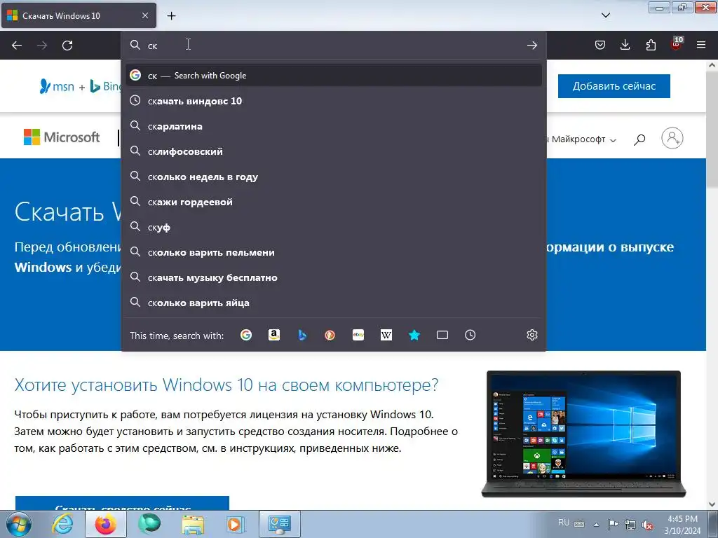Search this time with Bing icon
This screenshot has height=538, width=718.
302,335
